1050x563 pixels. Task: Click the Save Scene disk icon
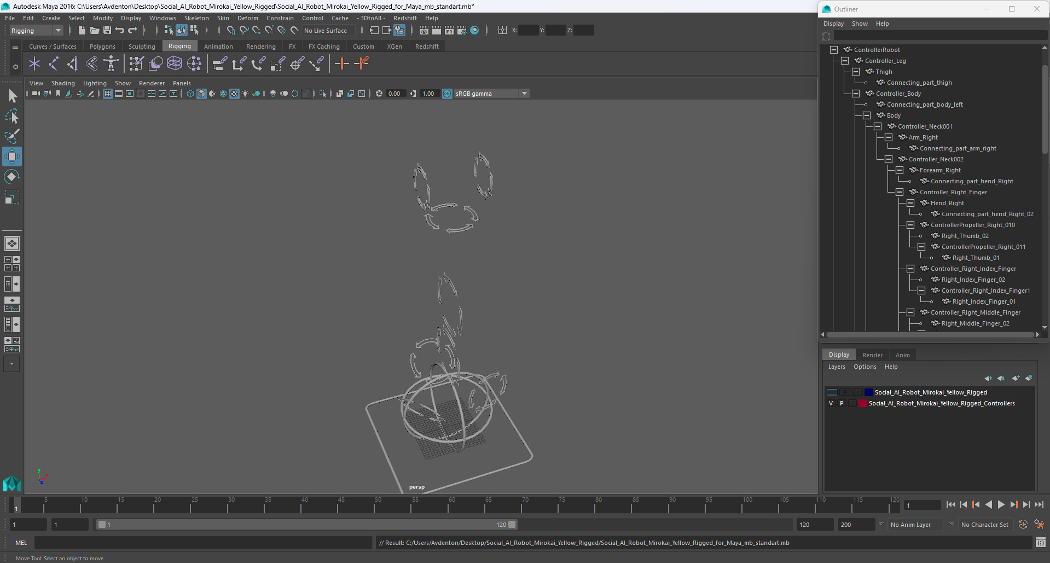coord(107,31)
